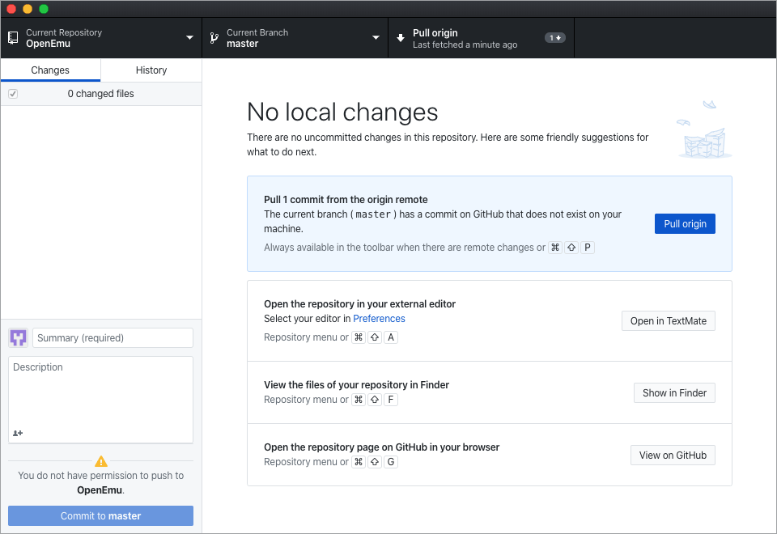Click 'Open the repository in your external editor' text
Viewport: 777px width, 534px height.
click(x=359, y=304)
